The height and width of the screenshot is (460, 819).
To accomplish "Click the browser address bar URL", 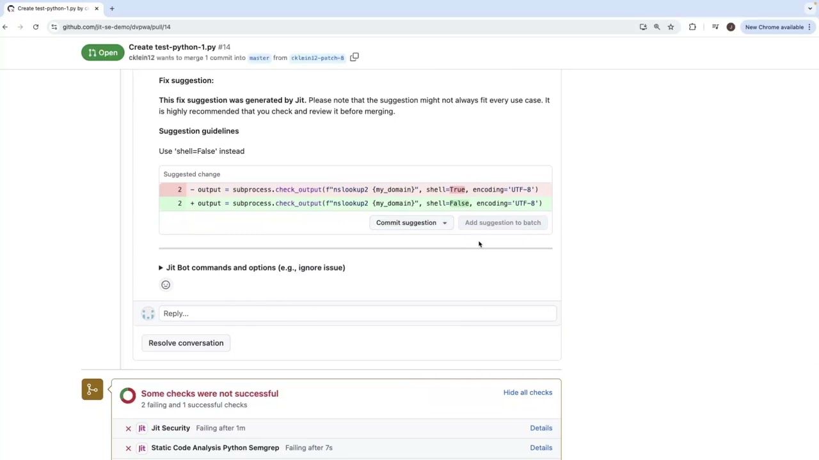I will click(x=116, y=27).
